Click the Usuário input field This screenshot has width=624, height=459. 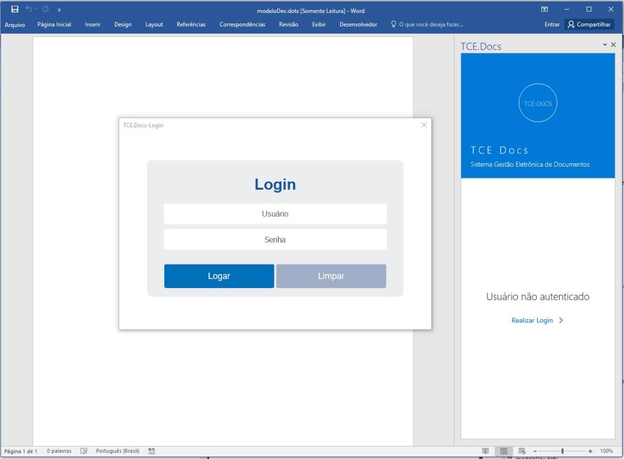pyautogui.click(x=275, y=214)
